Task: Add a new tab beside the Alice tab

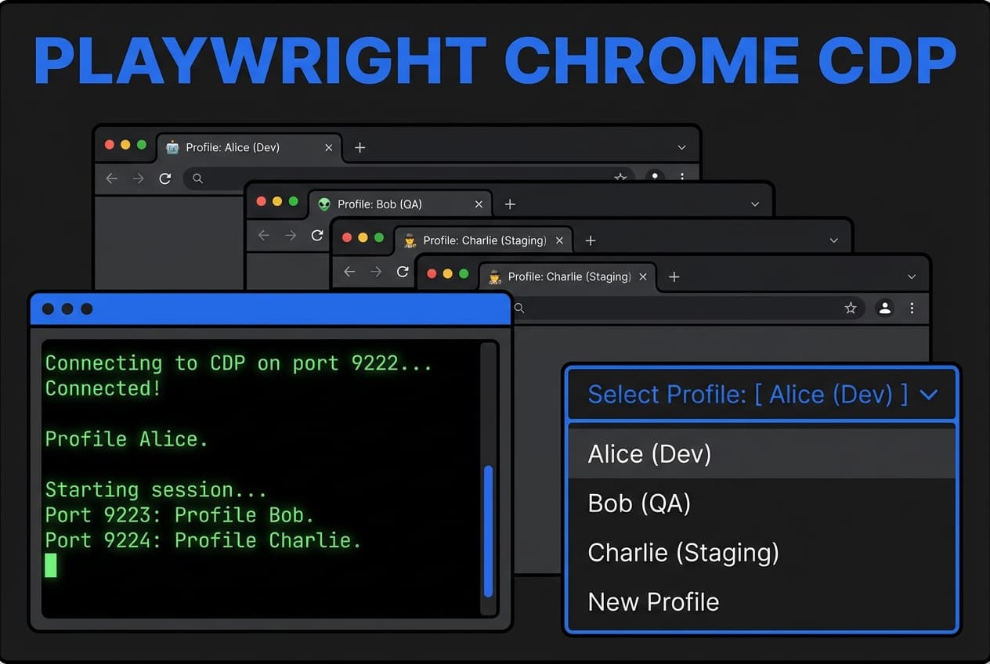Action: [x=360, y=147]
